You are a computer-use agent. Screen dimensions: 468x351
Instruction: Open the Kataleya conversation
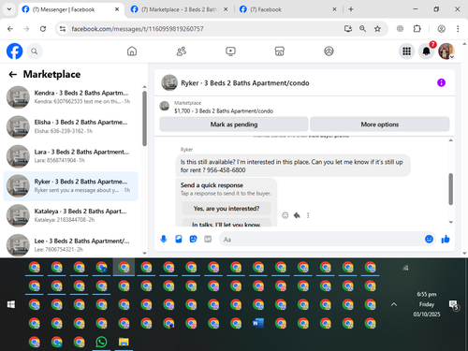(71, 215)
